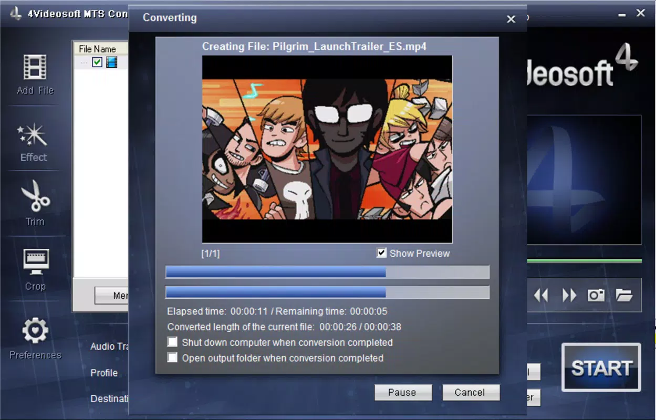
Task: Click the rewind playback button
Action: [x=541, y=295]
